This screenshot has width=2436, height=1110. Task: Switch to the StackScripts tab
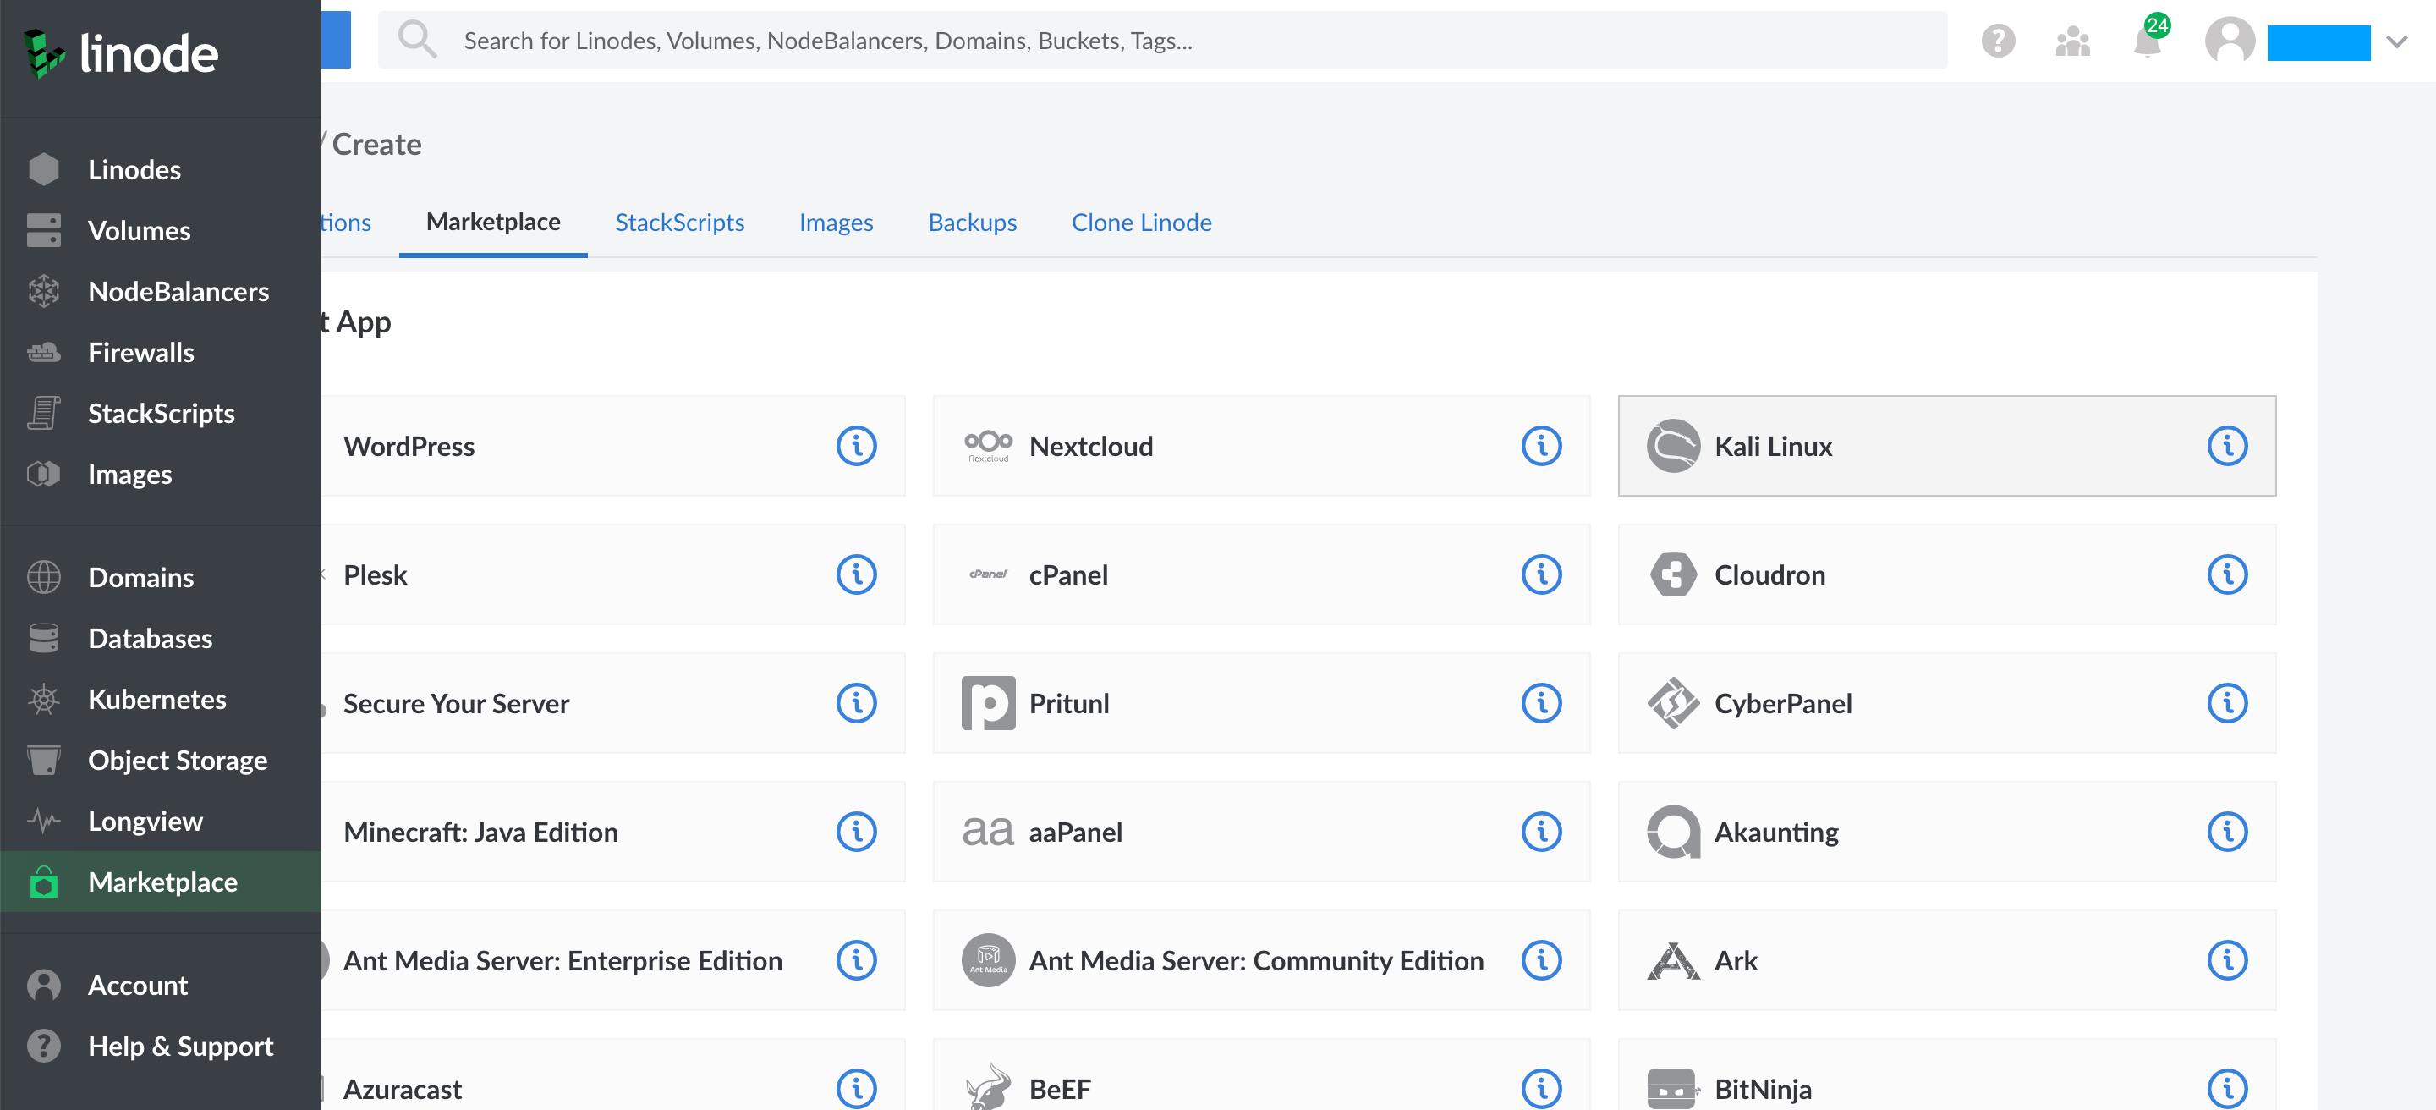pos(679,223)
